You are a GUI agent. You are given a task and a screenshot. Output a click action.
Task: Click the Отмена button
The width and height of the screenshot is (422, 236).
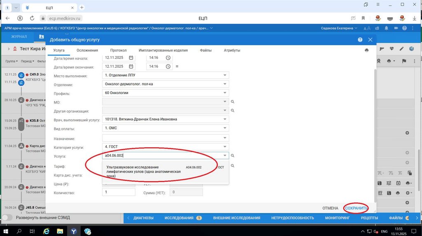330,208
